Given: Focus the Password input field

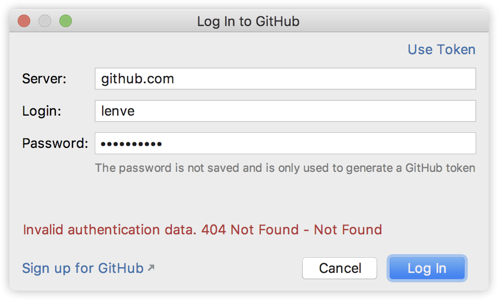Looking at the screenshot, I should click(285, 143).
